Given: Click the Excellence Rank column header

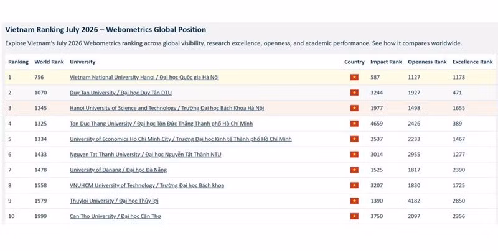Looking at the screenshot, I should click(472, 62).
